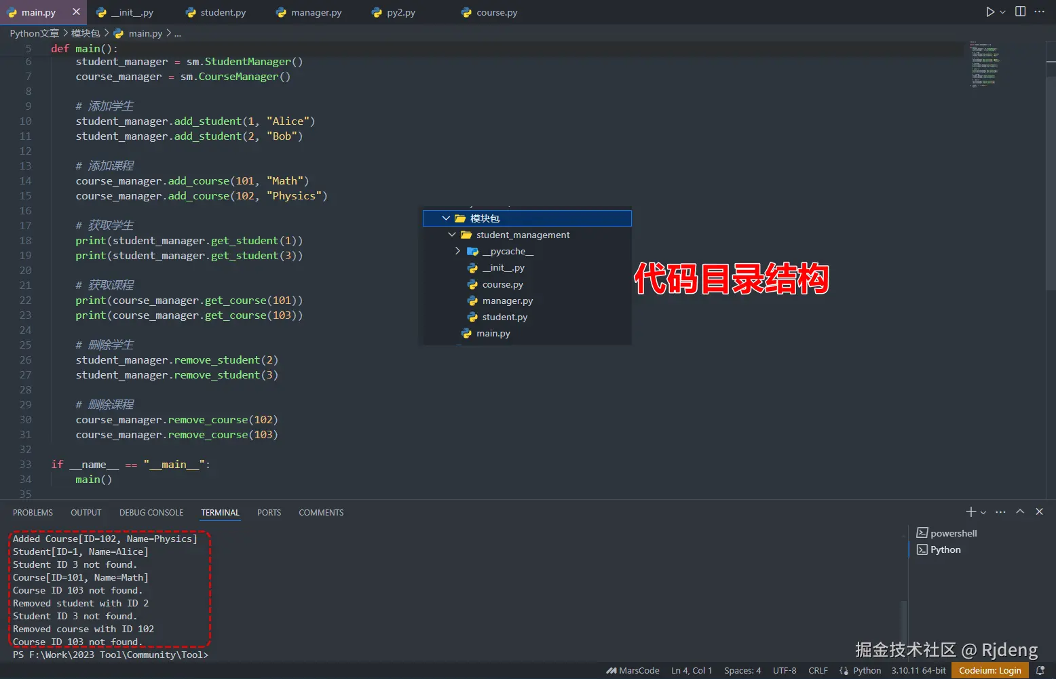Click Ln 4, Col 1 in status bar
Screen dimensions: 1056x679
[692, 670]
